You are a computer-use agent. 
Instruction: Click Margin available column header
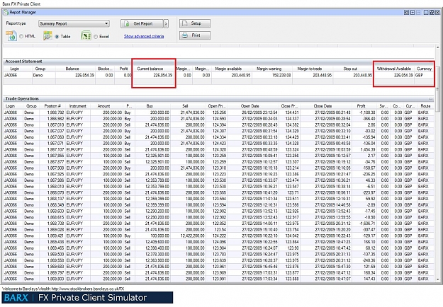tap(228, 69)
